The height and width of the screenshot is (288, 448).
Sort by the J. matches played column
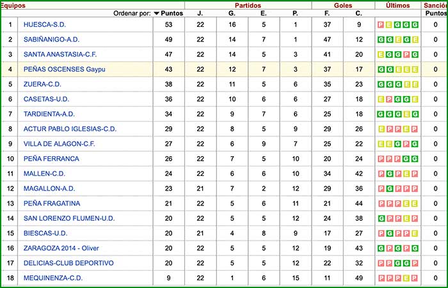(200, 13)
